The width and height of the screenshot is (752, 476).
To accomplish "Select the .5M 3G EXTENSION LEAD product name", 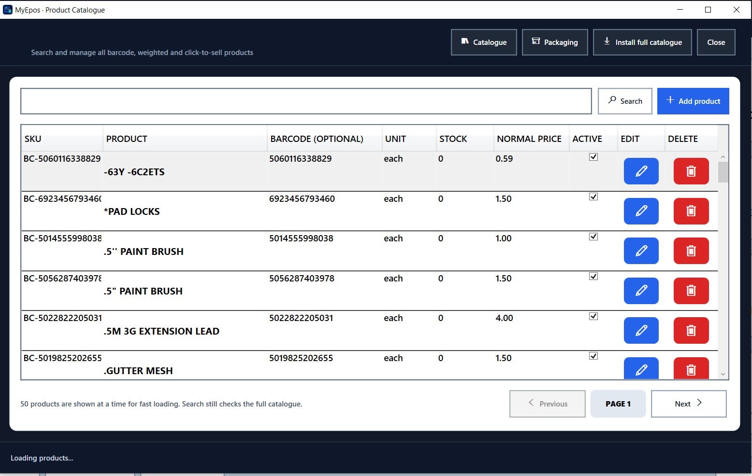I will coord(161,331).
